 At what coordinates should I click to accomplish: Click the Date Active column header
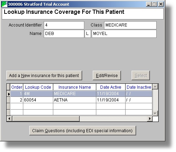coord(111,87)
